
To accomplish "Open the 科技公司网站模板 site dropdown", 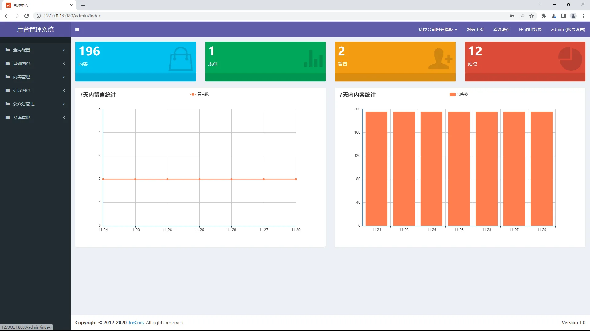I will point(438,29).
